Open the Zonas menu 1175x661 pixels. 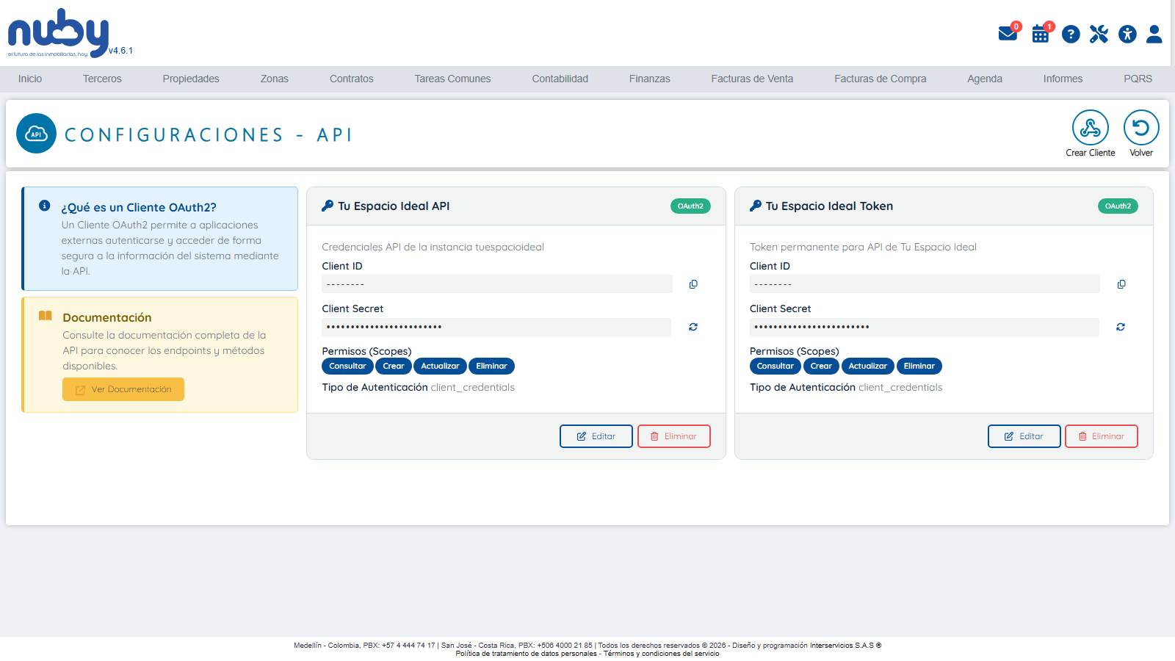tap(275, 79)
